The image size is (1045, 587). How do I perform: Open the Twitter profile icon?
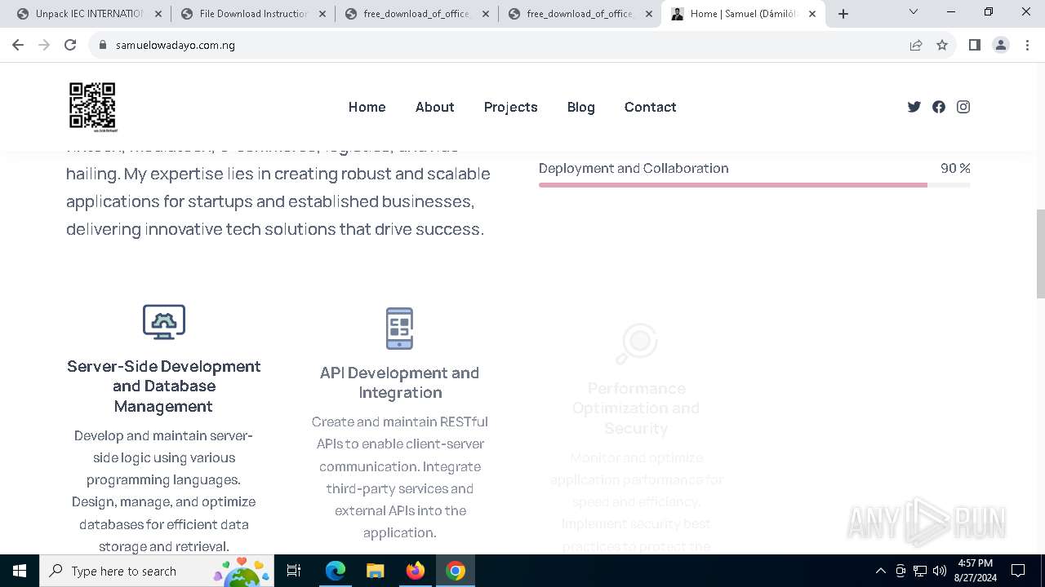(914, 107)
